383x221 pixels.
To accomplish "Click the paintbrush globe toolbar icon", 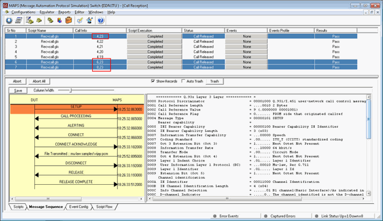I will point(90,20).
